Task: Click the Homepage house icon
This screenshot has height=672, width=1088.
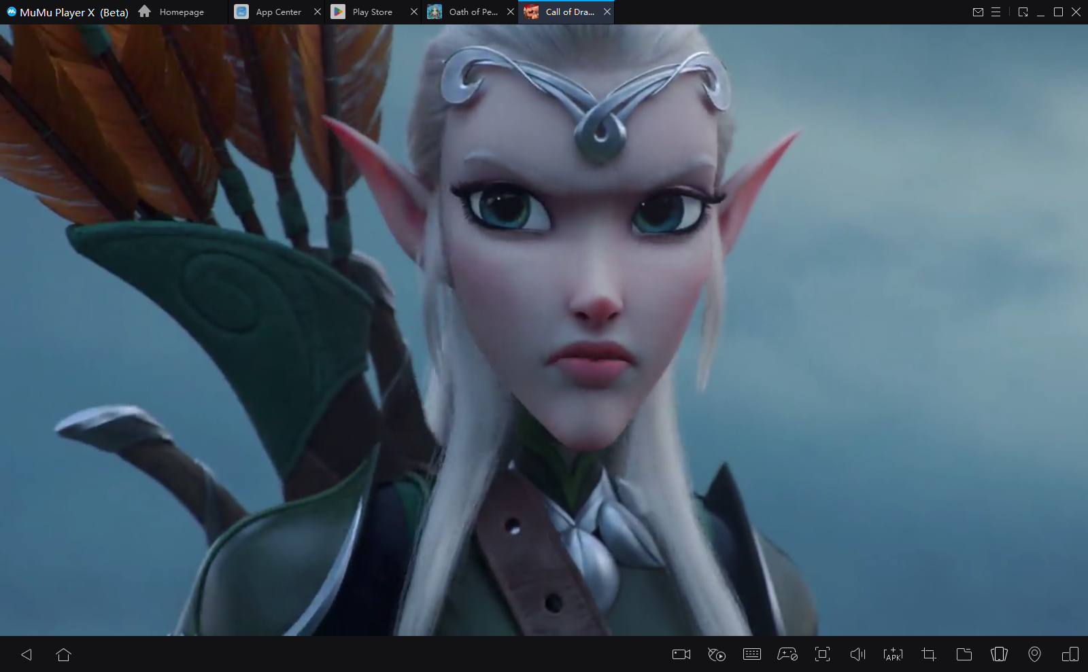Action: pos(144,11)
